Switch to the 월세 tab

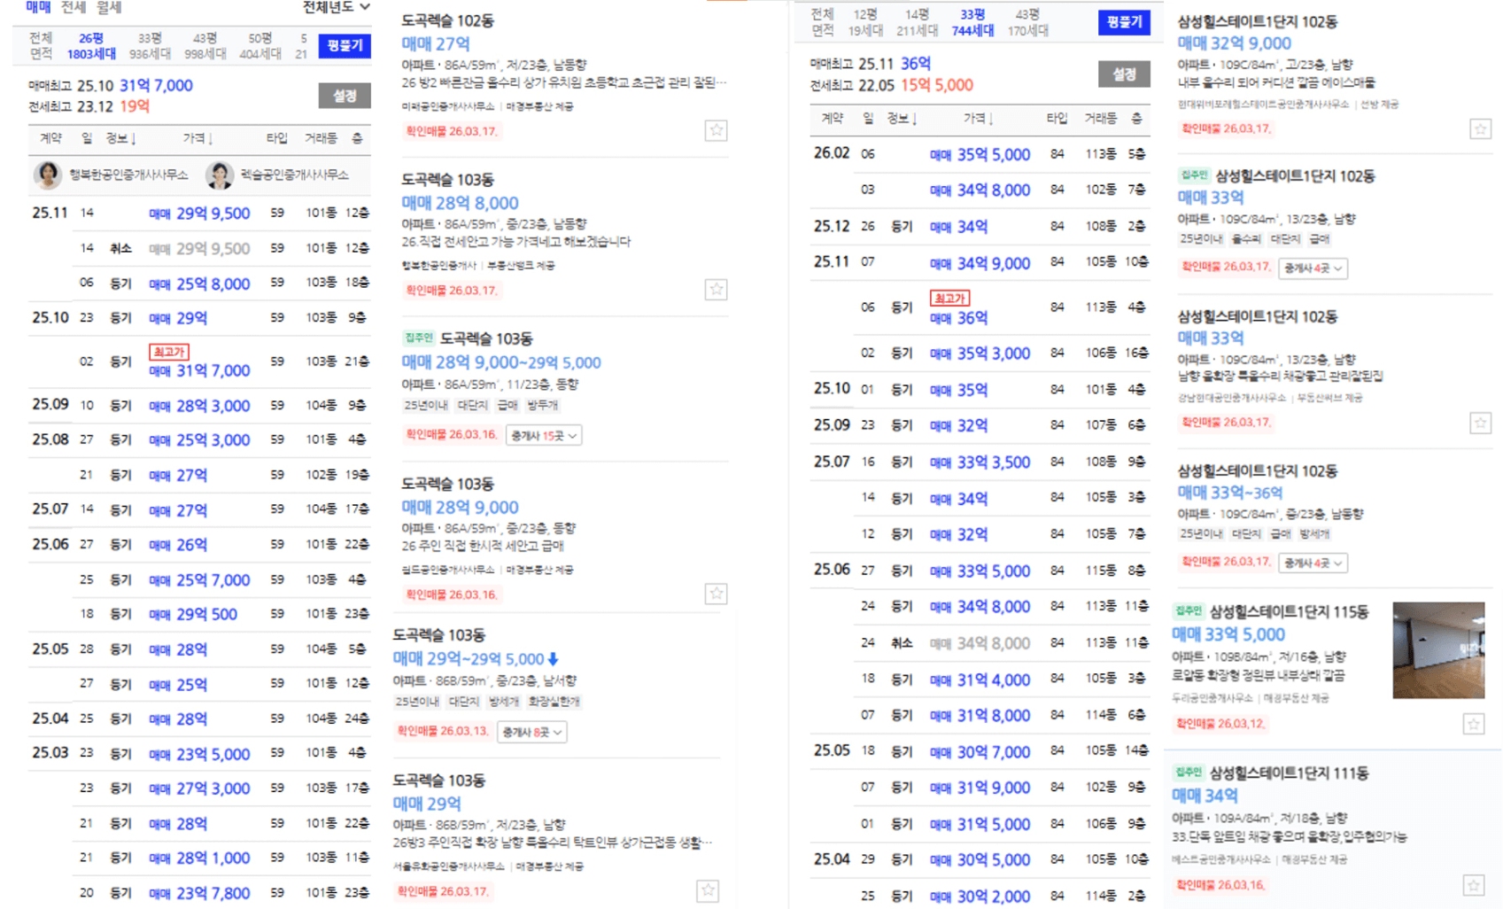click(109, 7)
